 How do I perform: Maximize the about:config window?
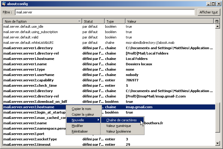(213, 4)
